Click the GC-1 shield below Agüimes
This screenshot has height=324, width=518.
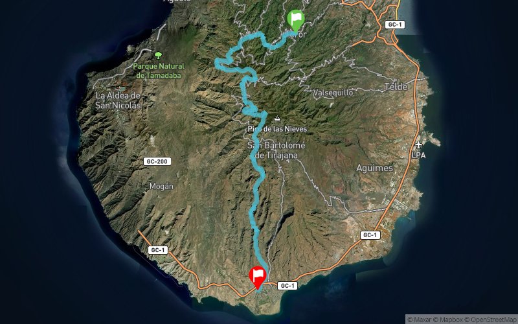click(x=370, y=235)
